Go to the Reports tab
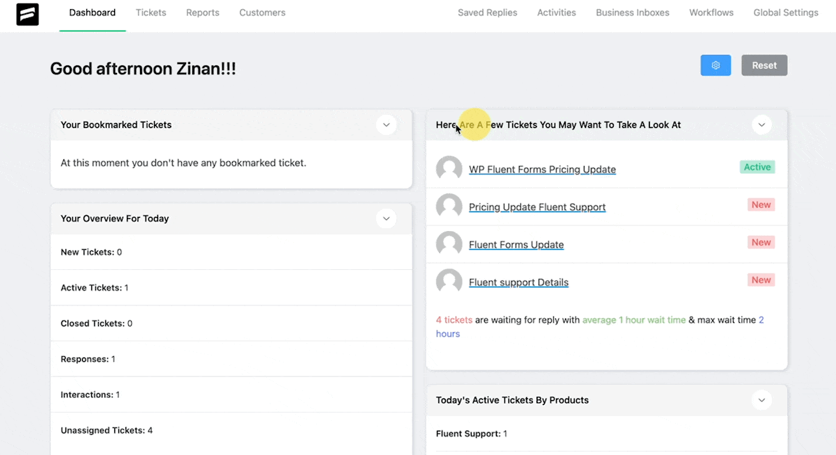The image size is (836, 455). [x=203, y=13]
